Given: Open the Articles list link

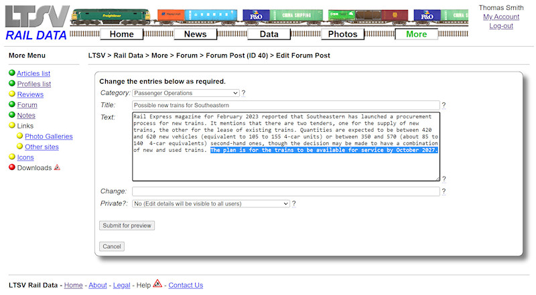Looking at the screenshot, I should [33, 74].
